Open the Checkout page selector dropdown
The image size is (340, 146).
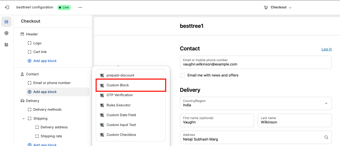tap(278, 8)
